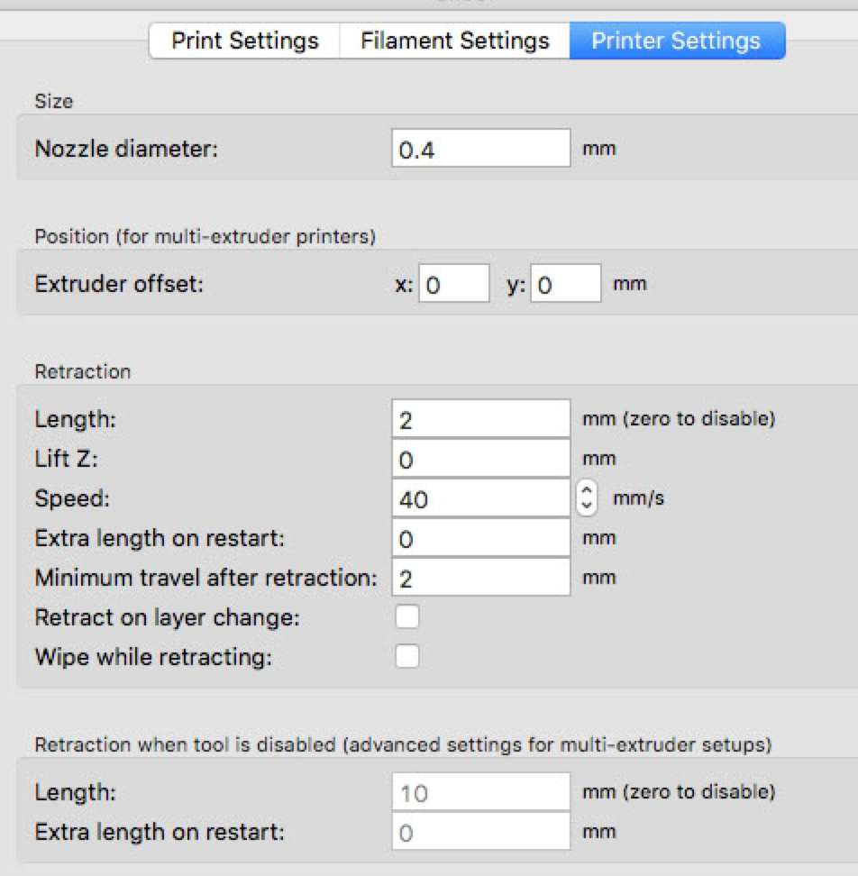Select the Printer Settings tab
The height and width of the screenshot is (876, 858).
[x=676, y=41]
